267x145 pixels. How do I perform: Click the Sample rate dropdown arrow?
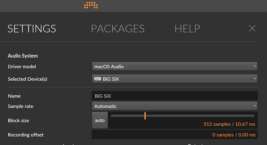click(255, 106)
